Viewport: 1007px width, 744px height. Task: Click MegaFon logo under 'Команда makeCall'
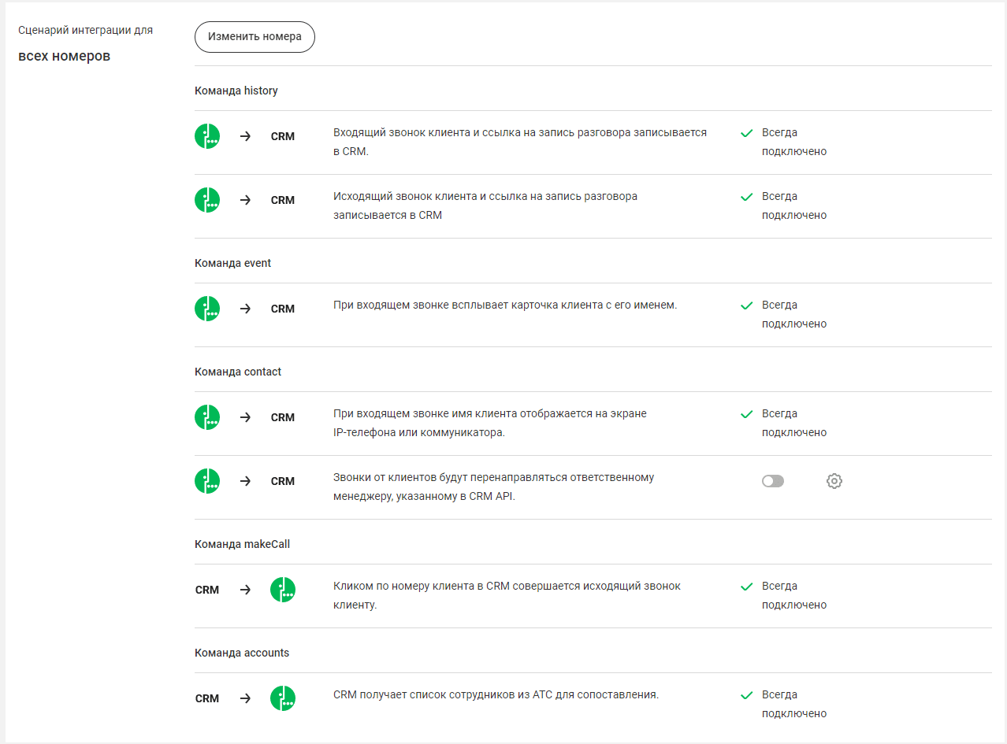(x=283, y=590)
